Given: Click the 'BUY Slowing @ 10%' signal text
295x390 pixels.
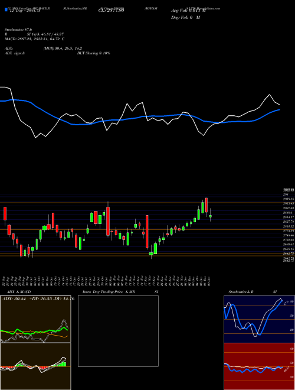Looking at the screenshot, I should pyautogui.click(x=93, y=53).
